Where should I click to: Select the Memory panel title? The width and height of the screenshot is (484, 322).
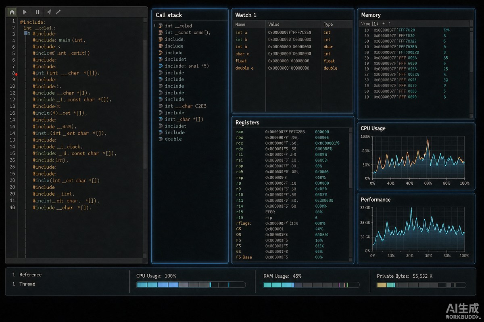tap(371, 15)
